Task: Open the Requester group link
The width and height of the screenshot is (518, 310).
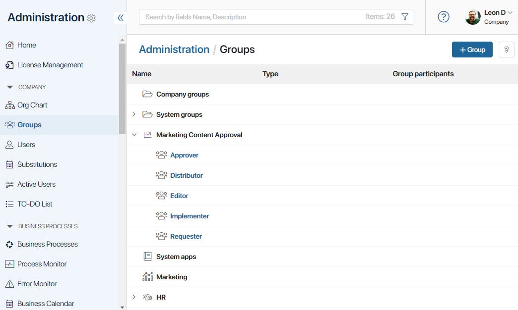Action: click(186, 236)
